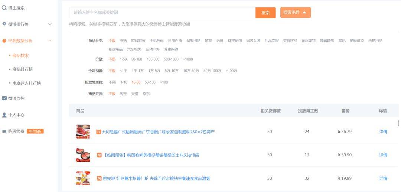Collapse the 电商数据分析 section chevron
401x192 pixels.
pos(50,40)
